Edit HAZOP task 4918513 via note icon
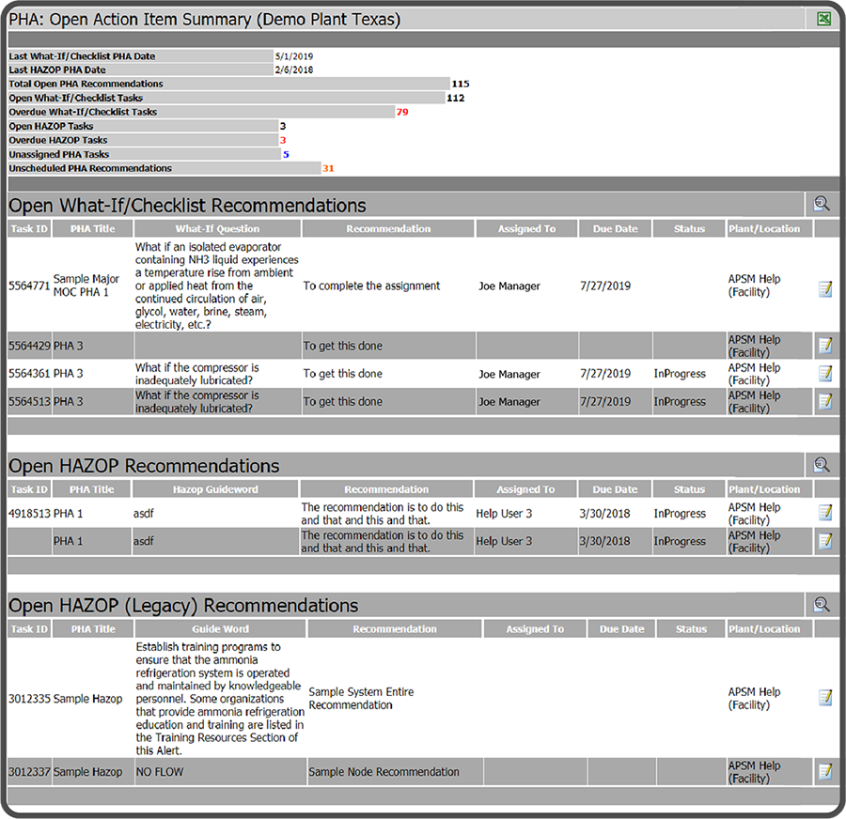The height and width of the screenshot is (819, 846). tap(825, 513)
